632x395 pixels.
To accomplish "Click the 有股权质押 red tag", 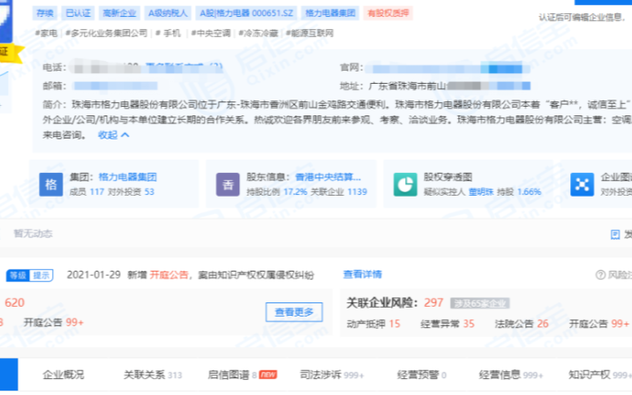I will (x=387, y=13).
